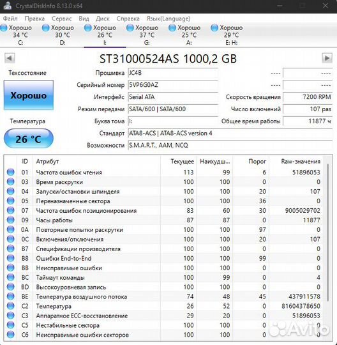337x345 pixels.
Task: Click status orb for attribute 07
Action: [10, 210]
